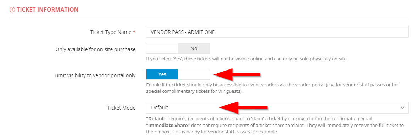
Task: Switch on-site purchase toggle to its empty Yes side
Action: [x=162, y=49]
